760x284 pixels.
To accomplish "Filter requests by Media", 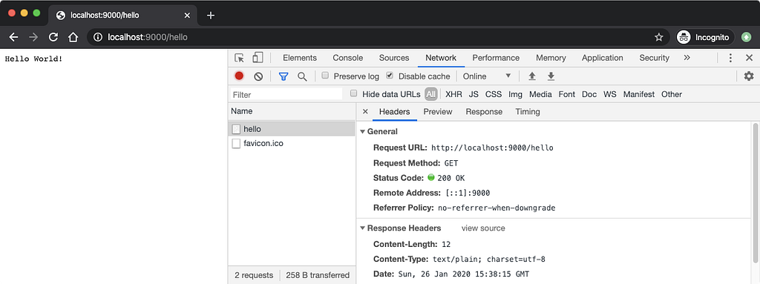I will (x=540, y=94).
